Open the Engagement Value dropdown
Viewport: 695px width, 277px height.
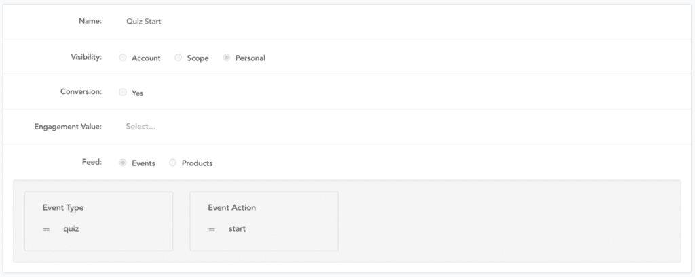[x=141, y=127]
